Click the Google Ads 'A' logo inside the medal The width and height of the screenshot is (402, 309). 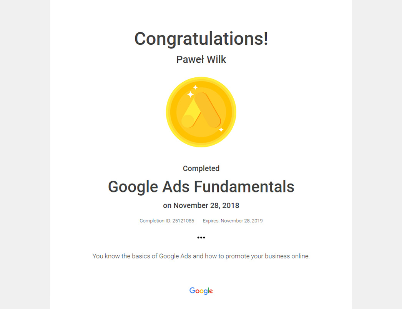tap(201, 110)
